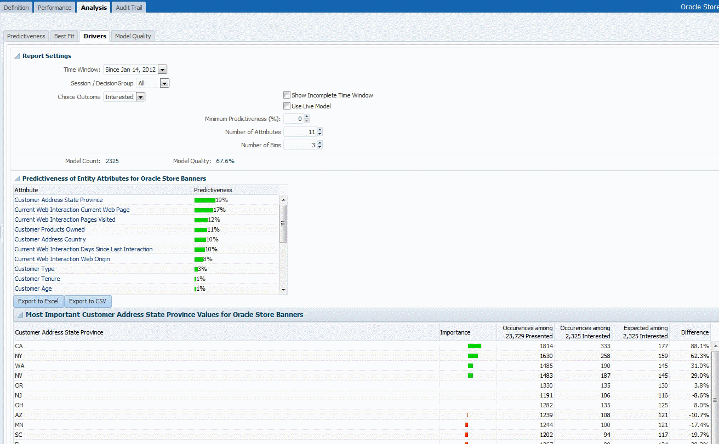Click the Predictiveness column header

click(236, 190)
